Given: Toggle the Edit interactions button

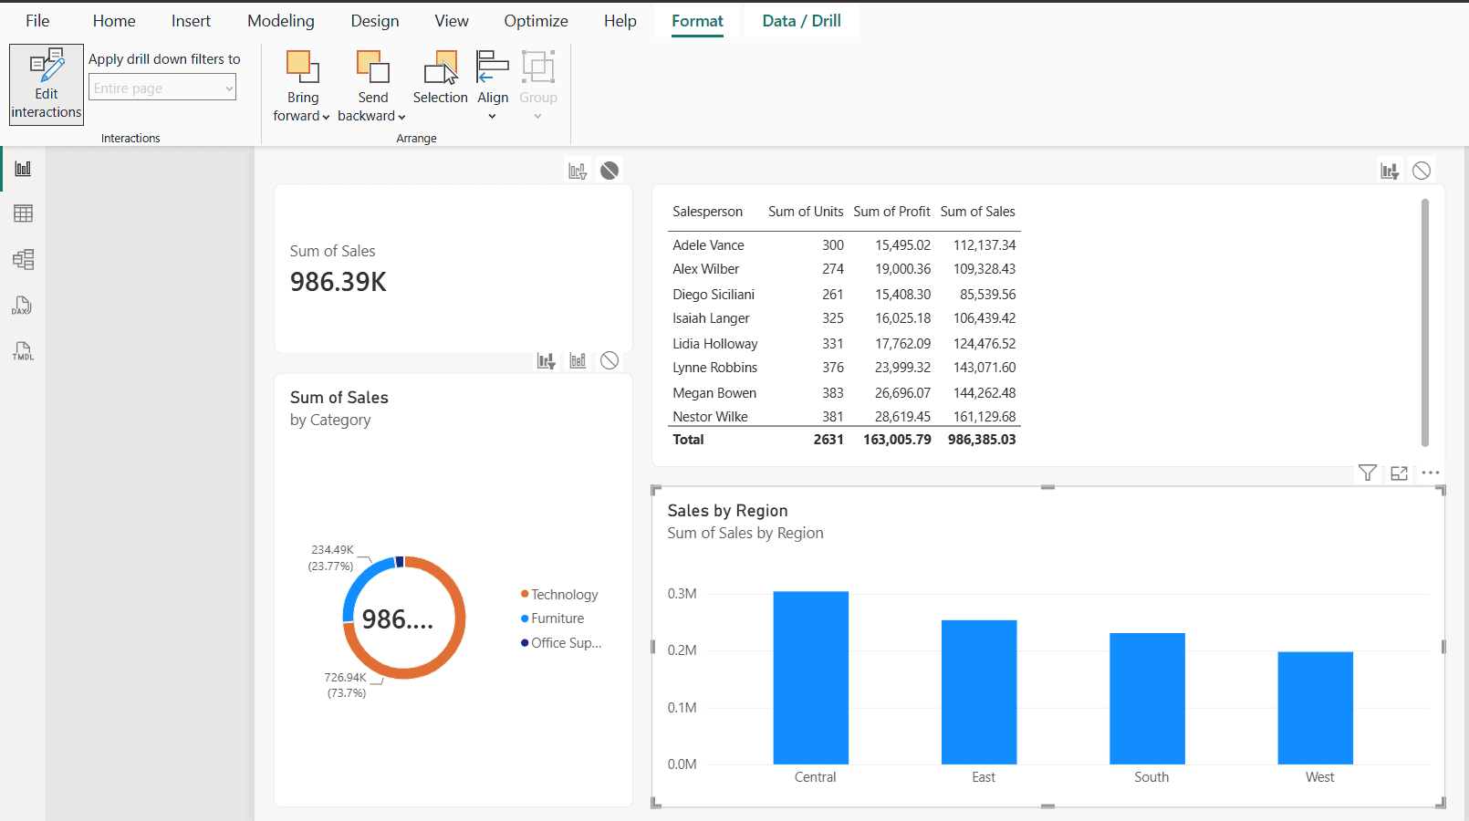Looking at the screenshot, I should [47, 85].
